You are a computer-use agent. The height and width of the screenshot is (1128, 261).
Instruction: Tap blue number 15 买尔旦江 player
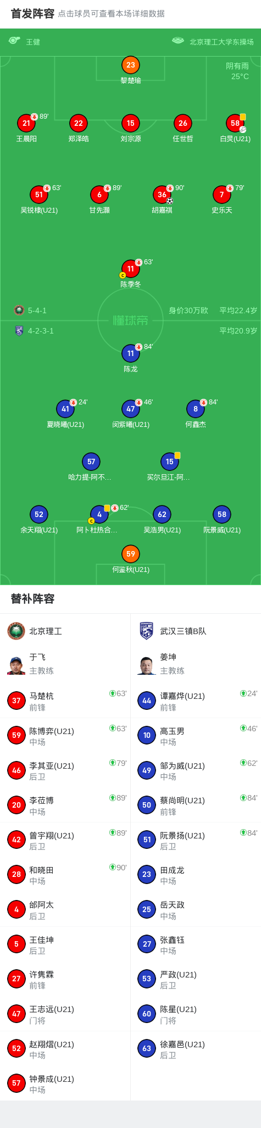click(170, 462)
